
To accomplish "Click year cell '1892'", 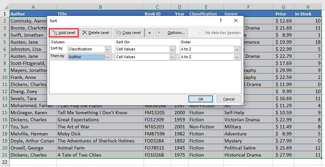I will click(180, 141).
